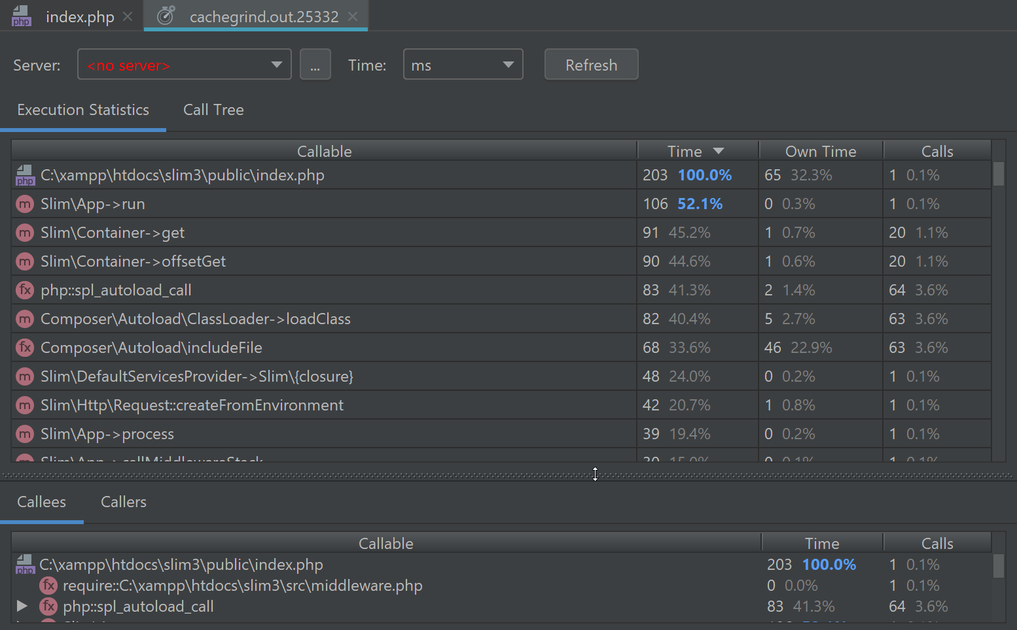The width and height of the screenshot is (1017, 630).
Task: Sort by the Own Time column header
Action: coord(820,152)
